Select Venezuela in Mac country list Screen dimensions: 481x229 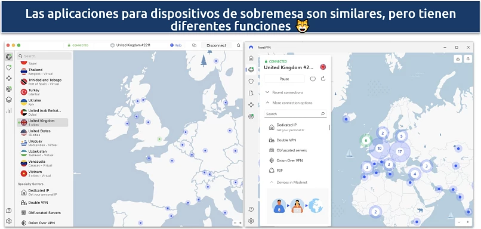(42, 163)
